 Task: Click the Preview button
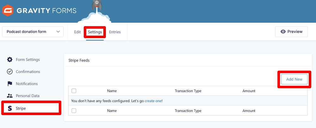(291, 32)
